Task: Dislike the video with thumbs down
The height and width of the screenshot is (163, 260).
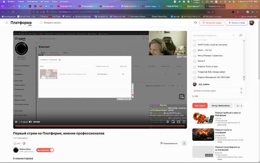Action: (24, 143)
